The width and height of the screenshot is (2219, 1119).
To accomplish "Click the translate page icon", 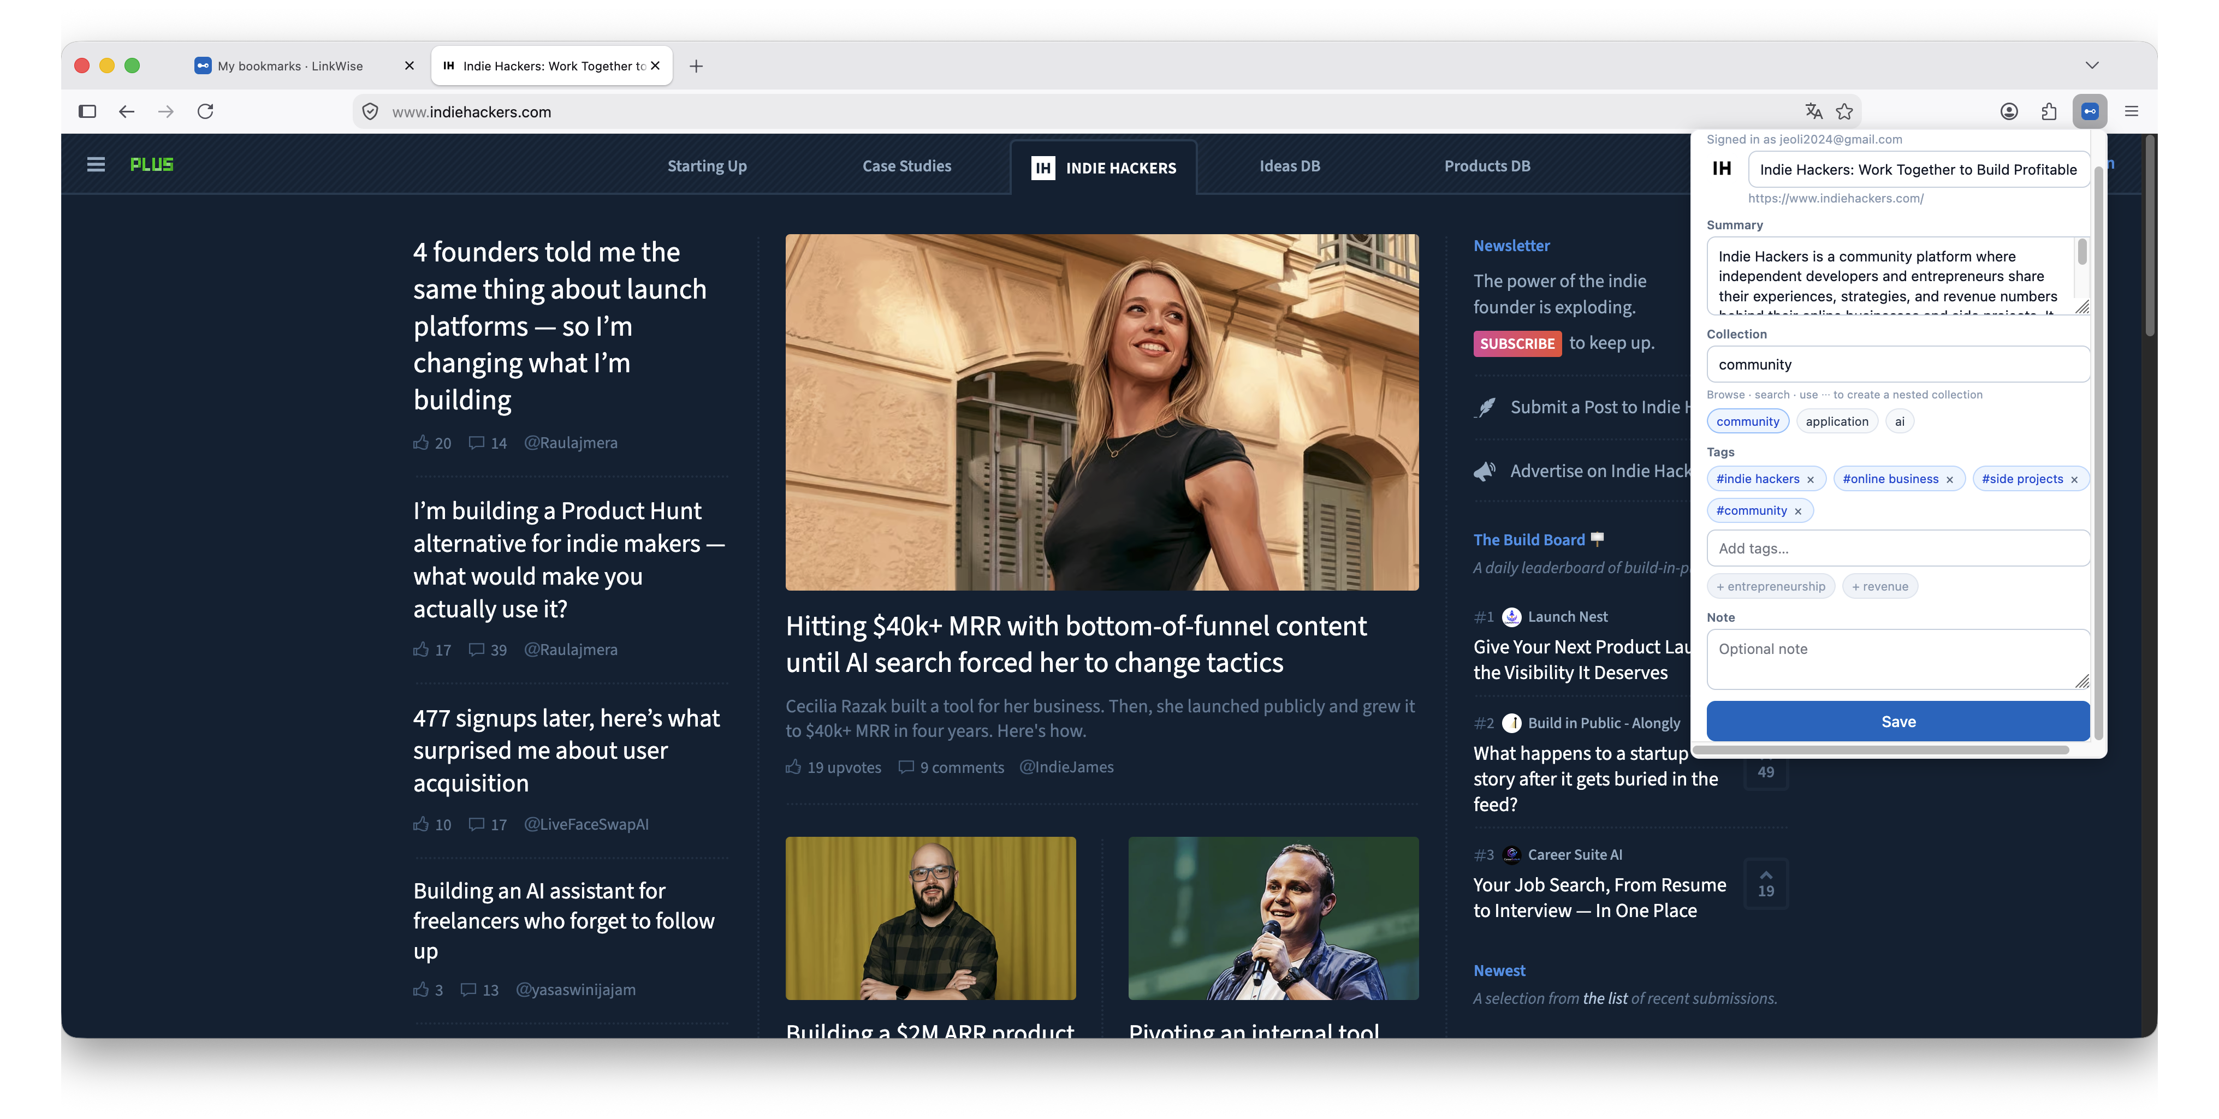I will tap(1813, 111).
